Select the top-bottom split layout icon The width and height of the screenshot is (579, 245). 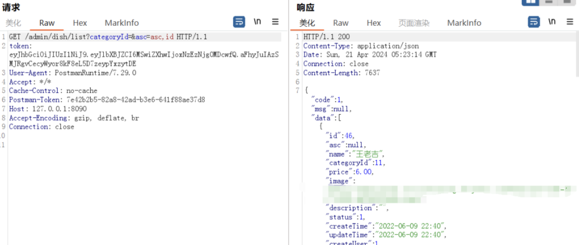click(549, 2)
